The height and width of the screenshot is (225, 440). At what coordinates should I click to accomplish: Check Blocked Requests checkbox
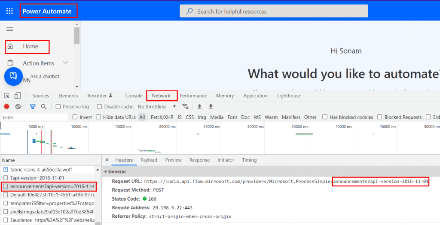click(380, 117)
